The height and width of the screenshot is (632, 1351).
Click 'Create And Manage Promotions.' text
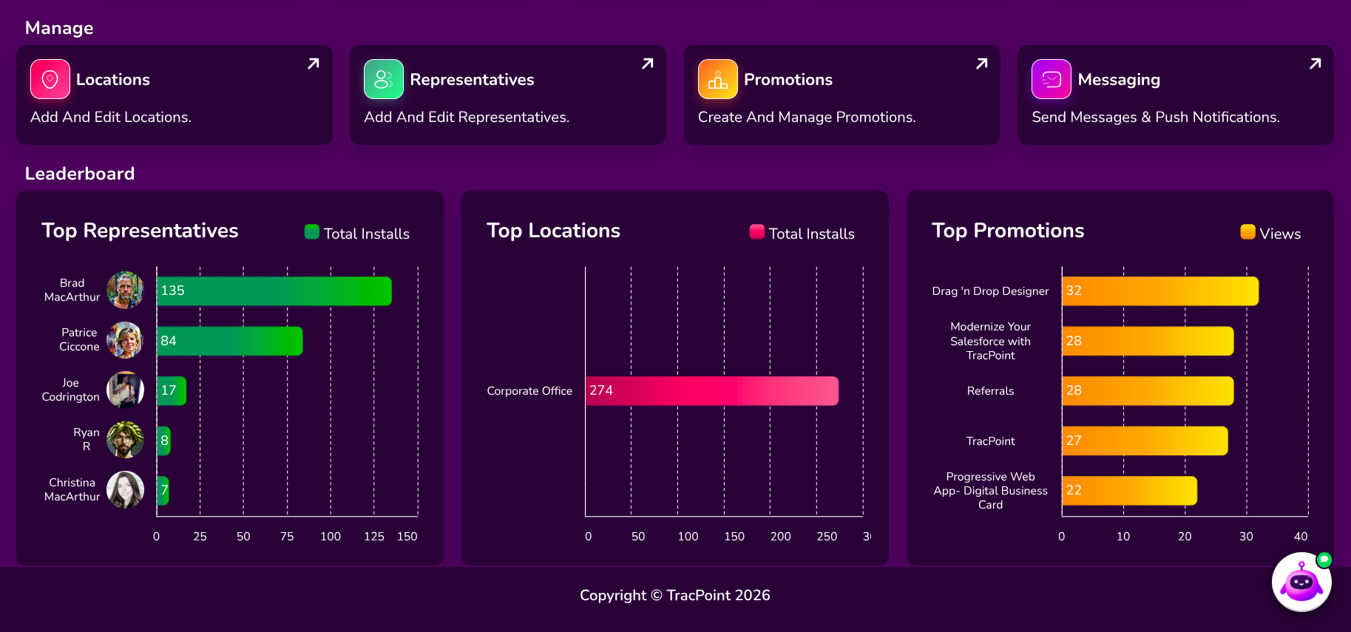coord(807,117)
